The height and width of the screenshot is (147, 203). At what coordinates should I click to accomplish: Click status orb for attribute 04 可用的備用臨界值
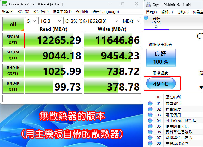(150, 120)
